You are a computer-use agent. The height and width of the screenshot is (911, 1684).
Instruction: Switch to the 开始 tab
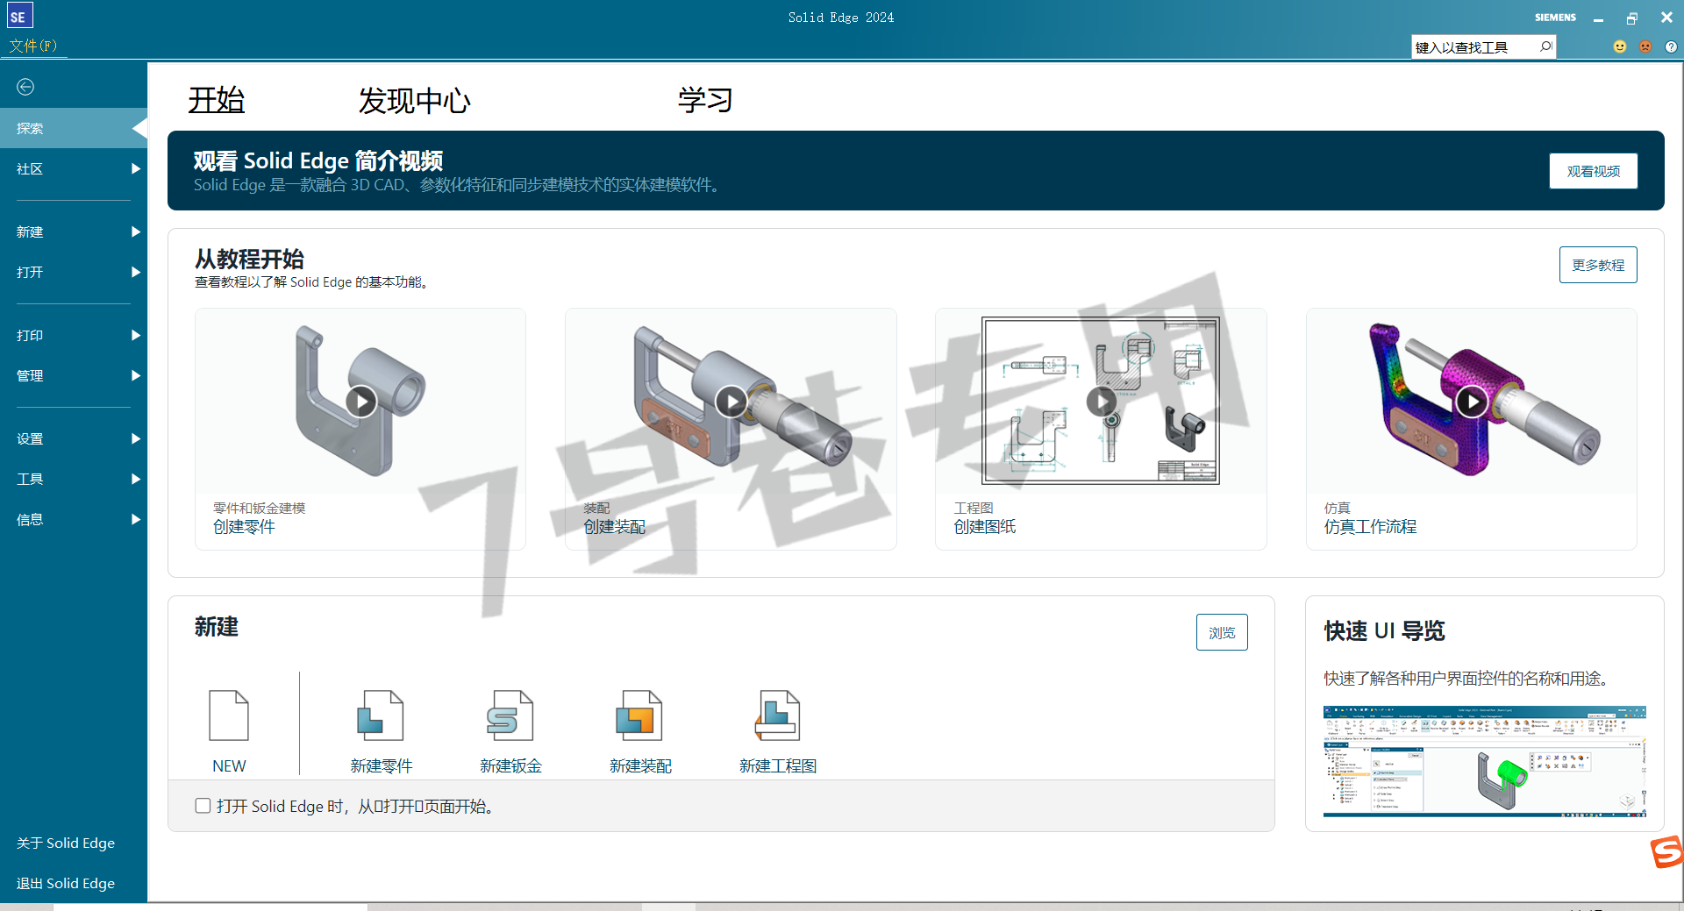[217, 100]
